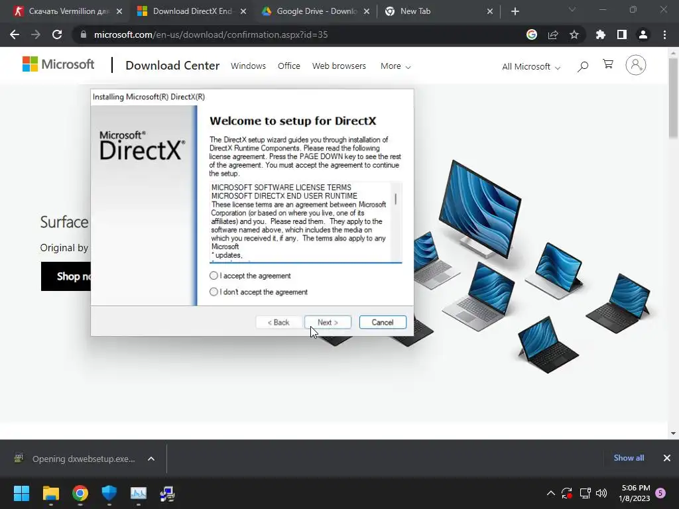
Task: Reload the current page
Action: [57, 34]
